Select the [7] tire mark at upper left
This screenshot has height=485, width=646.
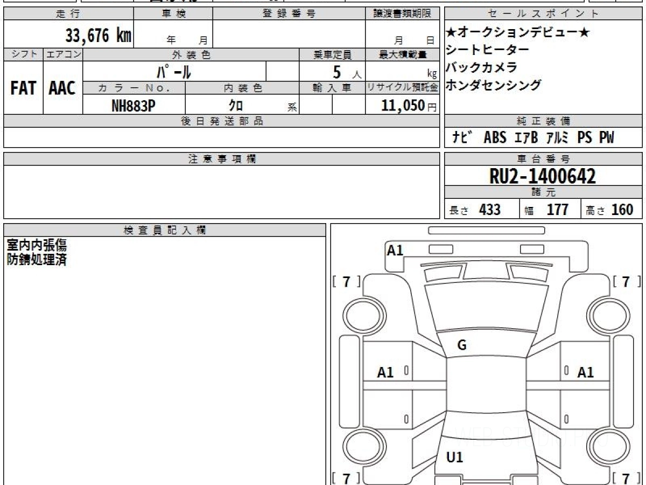pyautogui.click(x=346, y=281)
